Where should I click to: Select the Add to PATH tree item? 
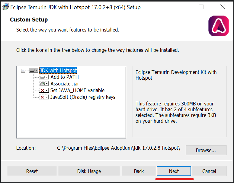point(65,77)
